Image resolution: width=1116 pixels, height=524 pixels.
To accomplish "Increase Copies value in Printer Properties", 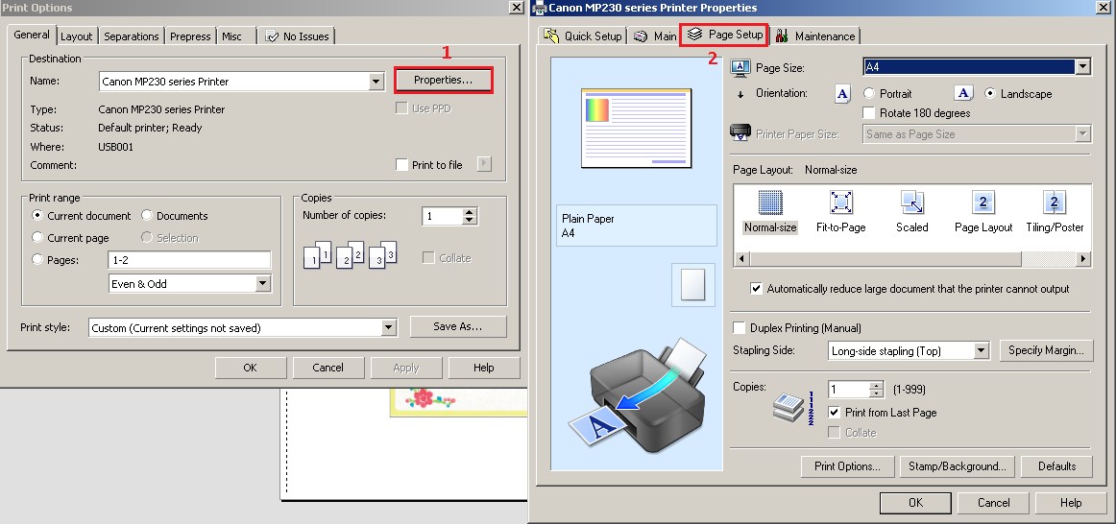I will pyautogui.click(x=876, y=386).
